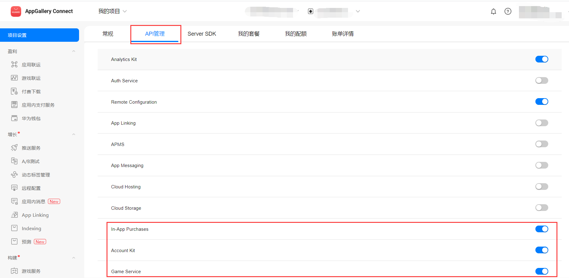Click the 游戏联运 sidebar icon
This screenshot has height=278, width=569.
(x=14, y=78)
